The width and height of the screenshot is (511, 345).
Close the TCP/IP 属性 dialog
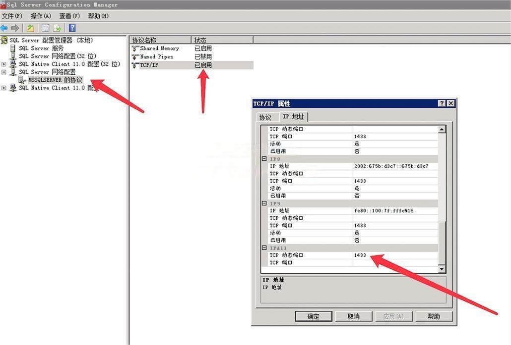pos(450,103)
